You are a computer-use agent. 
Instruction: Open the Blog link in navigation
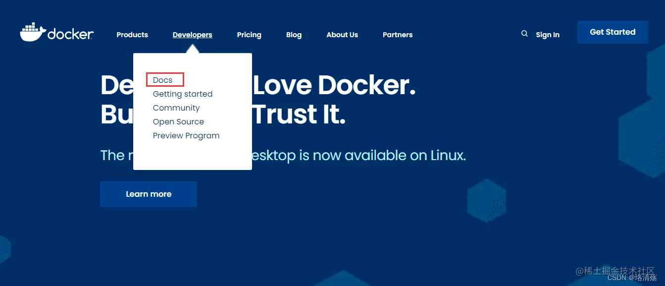tap(294, 35)
